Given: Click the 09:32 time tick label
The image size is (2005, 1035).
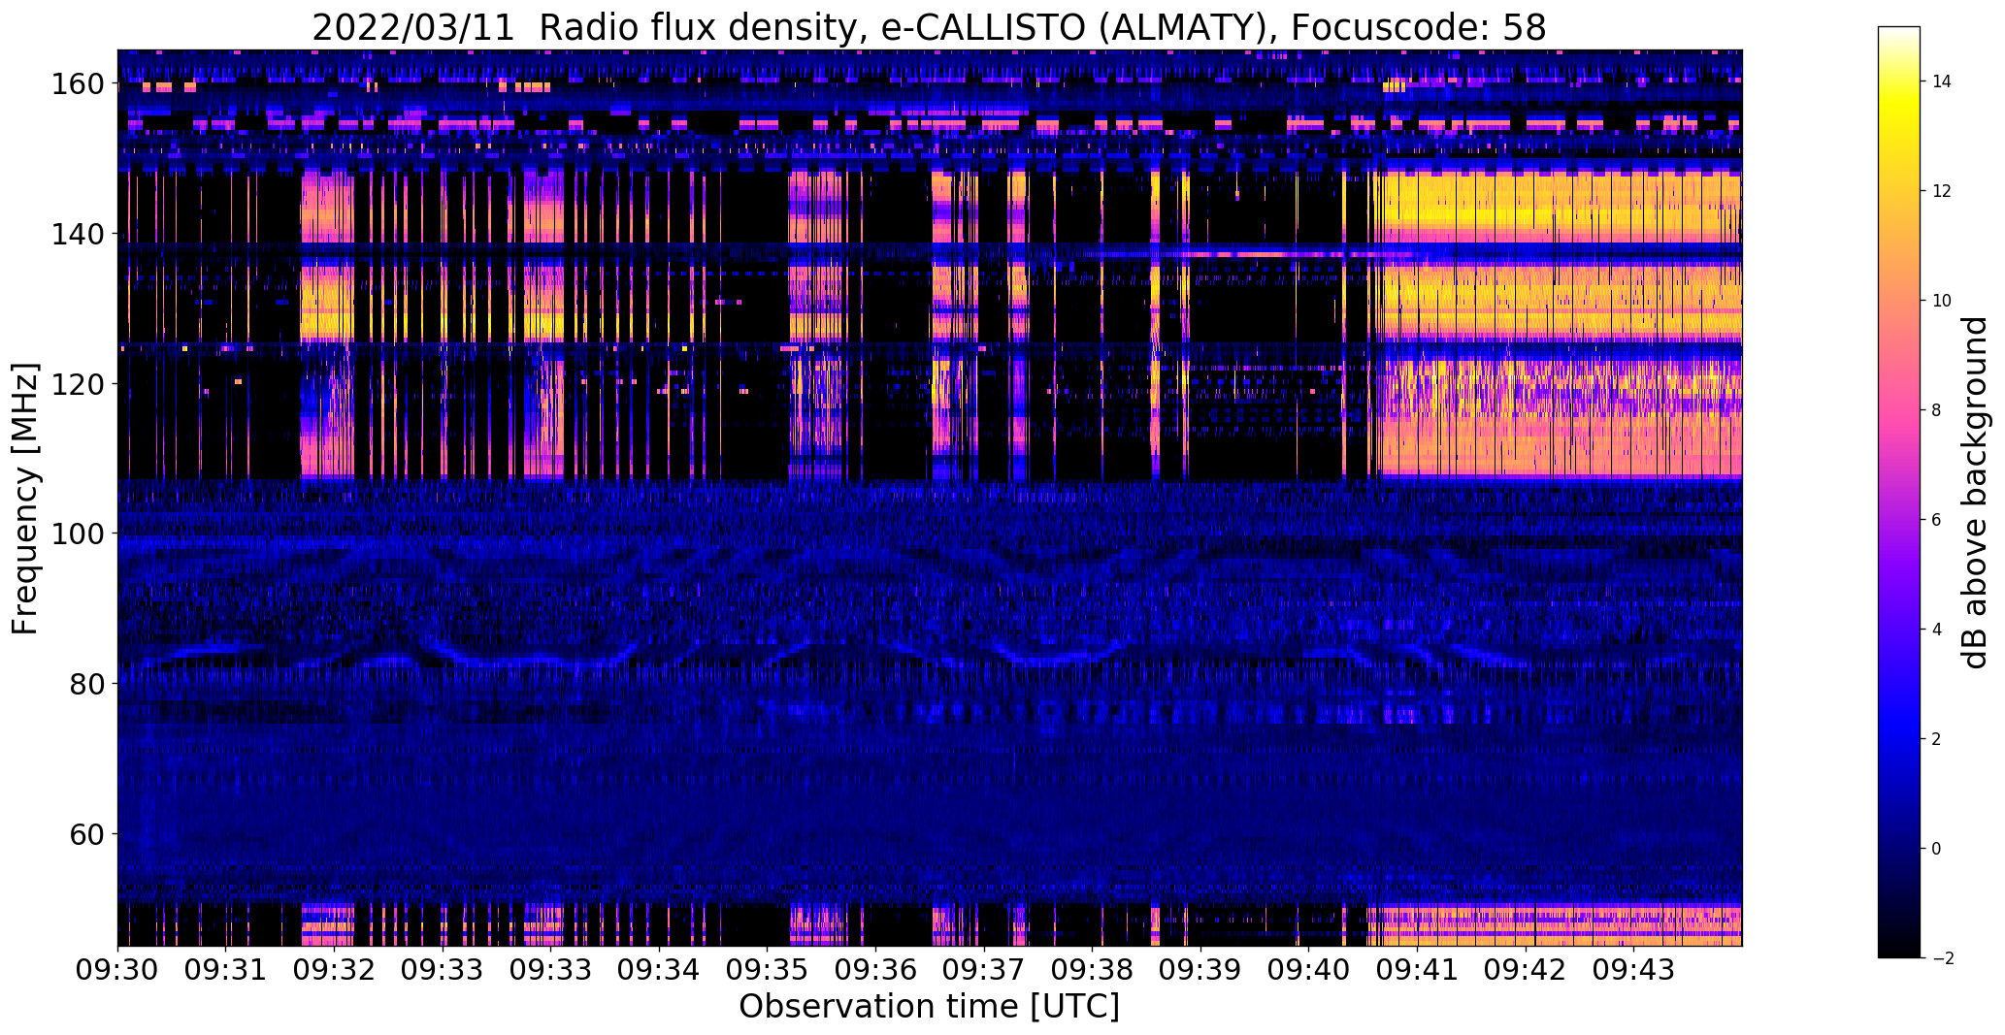Looking at the screenshot, I should point(335,968).
